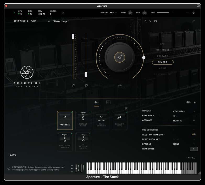Go to the next preset arrow
The height and width of the screenshot is (185, 205).
click(x=150, y=21)
